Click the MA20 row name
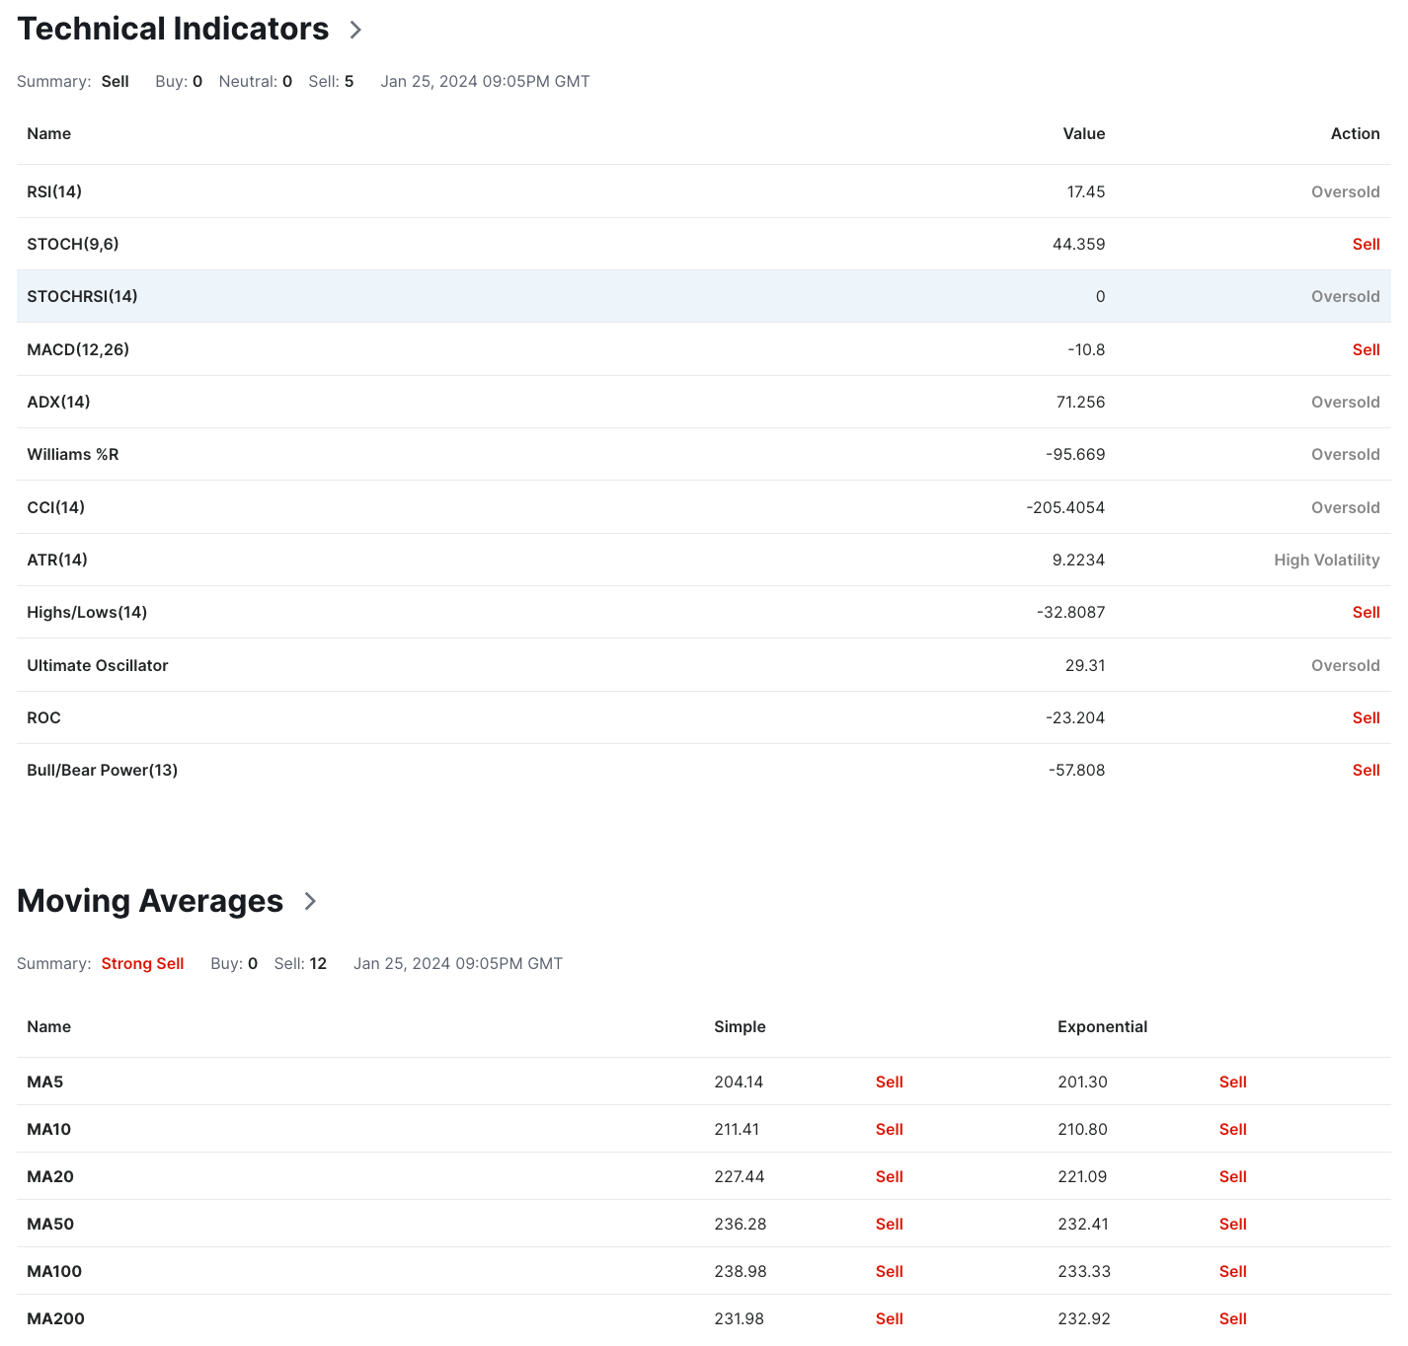This screenshot has height=1346, width=1408. click(x=50, y=1176)
